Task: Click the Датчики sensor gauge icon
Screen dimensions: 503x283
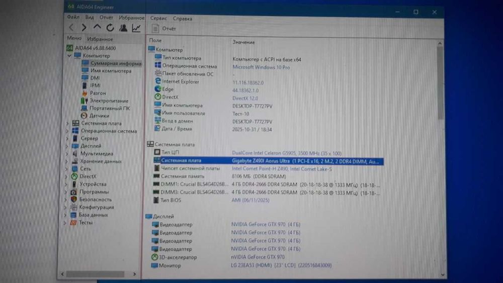Action: pyautogui.click(x=84, y=116)
